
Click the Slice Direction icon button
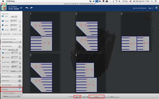click(20, 76)
